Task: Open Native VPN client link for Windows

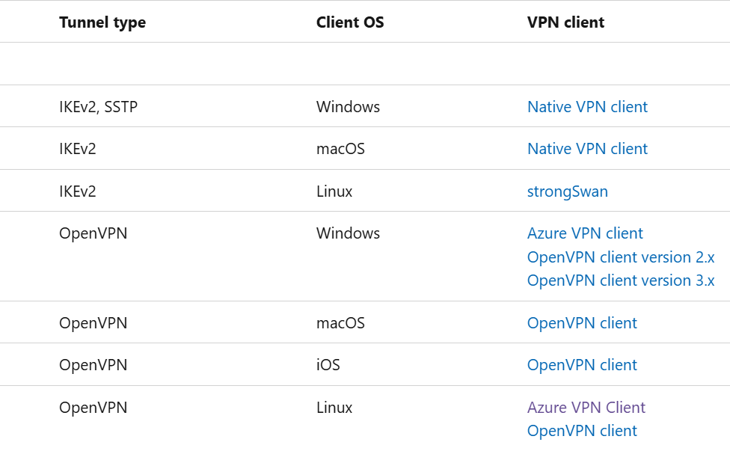Action: 587,107
